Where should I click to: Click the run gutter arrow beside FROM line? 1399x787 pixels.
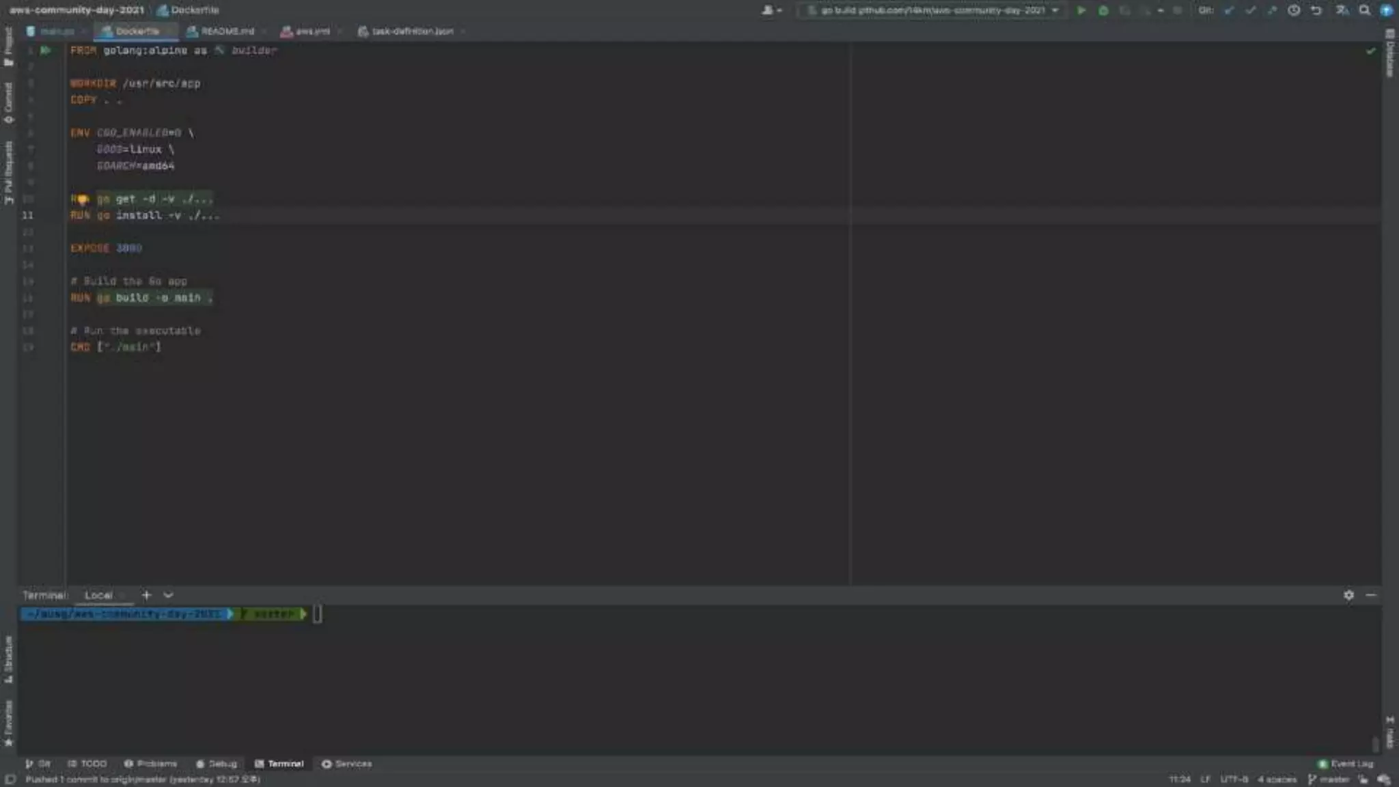pyautogui.click(x=45, y=50)
